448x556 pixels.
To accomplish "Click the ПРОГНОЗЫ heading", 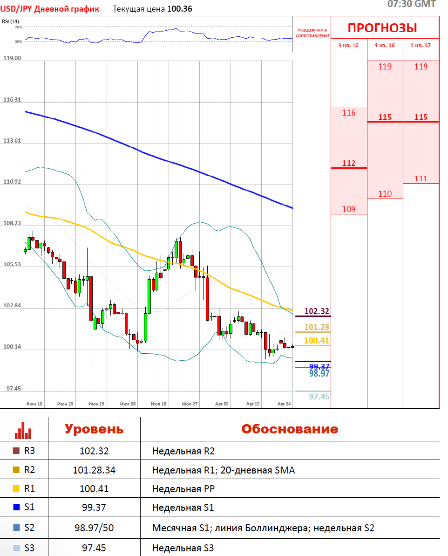I will [x=382, y=28].
